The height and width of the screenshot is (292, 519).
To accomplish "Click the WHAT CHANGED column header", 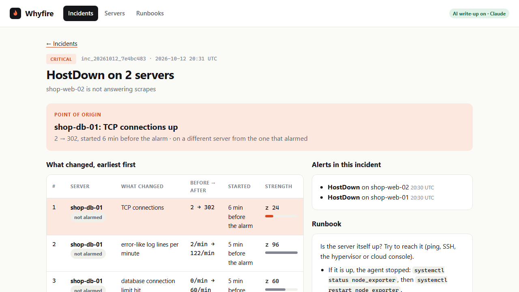I will tap(142, 187).
